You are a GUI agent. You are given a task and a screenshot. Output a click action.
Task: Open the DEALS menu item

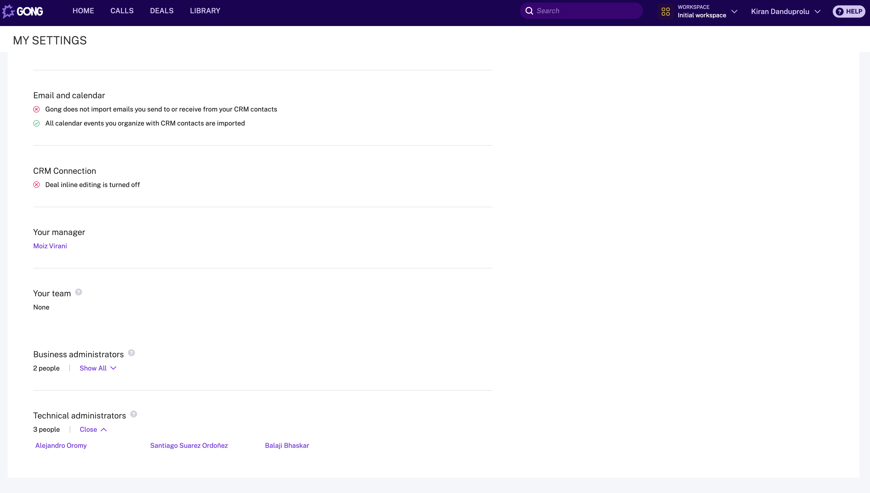(162, 11)
